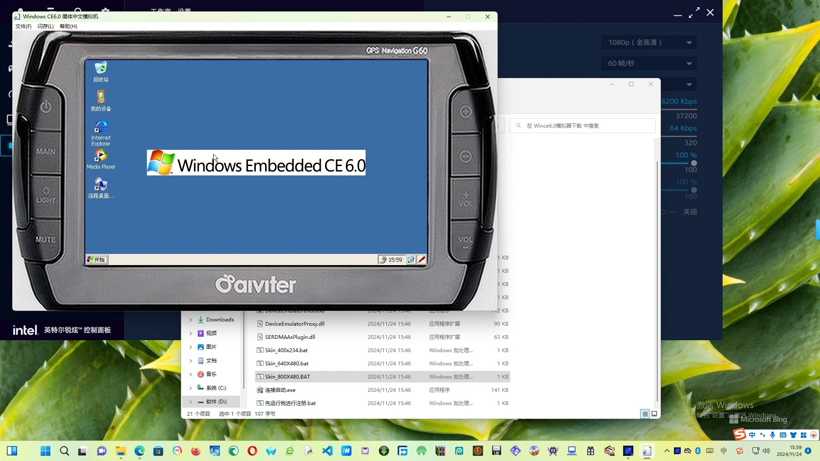Click the explorer vertical scrollbar
This screenshot has width=820, height=461.
[657, 282]
